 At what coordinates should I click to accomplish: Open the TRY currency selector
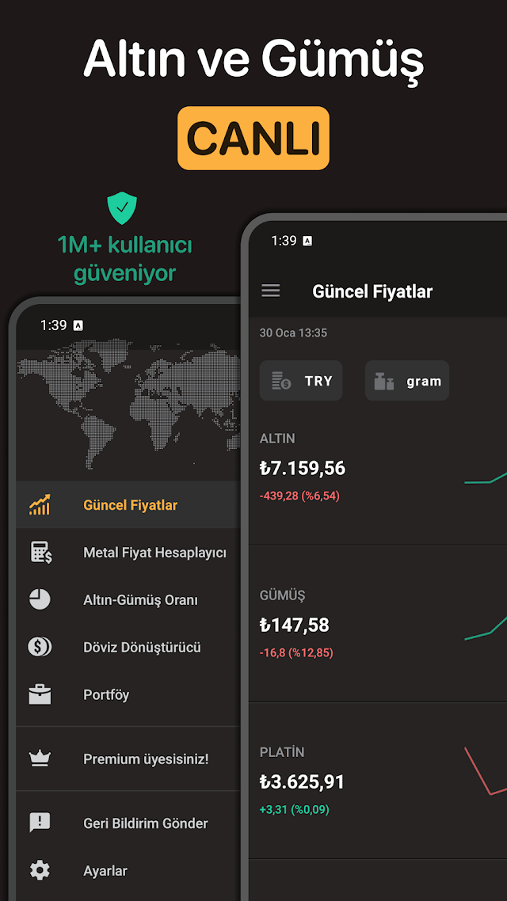pyautogui.click(x=301, y=380)
